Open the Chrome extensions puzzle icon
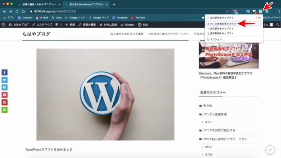 point(267,12)
